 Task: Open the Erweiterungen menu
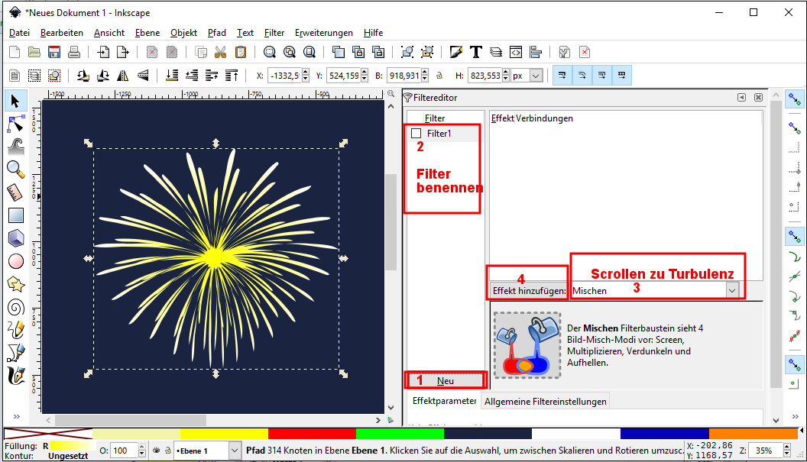click(323, 33)
